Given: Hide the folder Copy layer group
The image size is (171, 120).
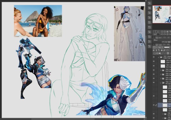Looking at the screenshot, I should click(154, 57).
